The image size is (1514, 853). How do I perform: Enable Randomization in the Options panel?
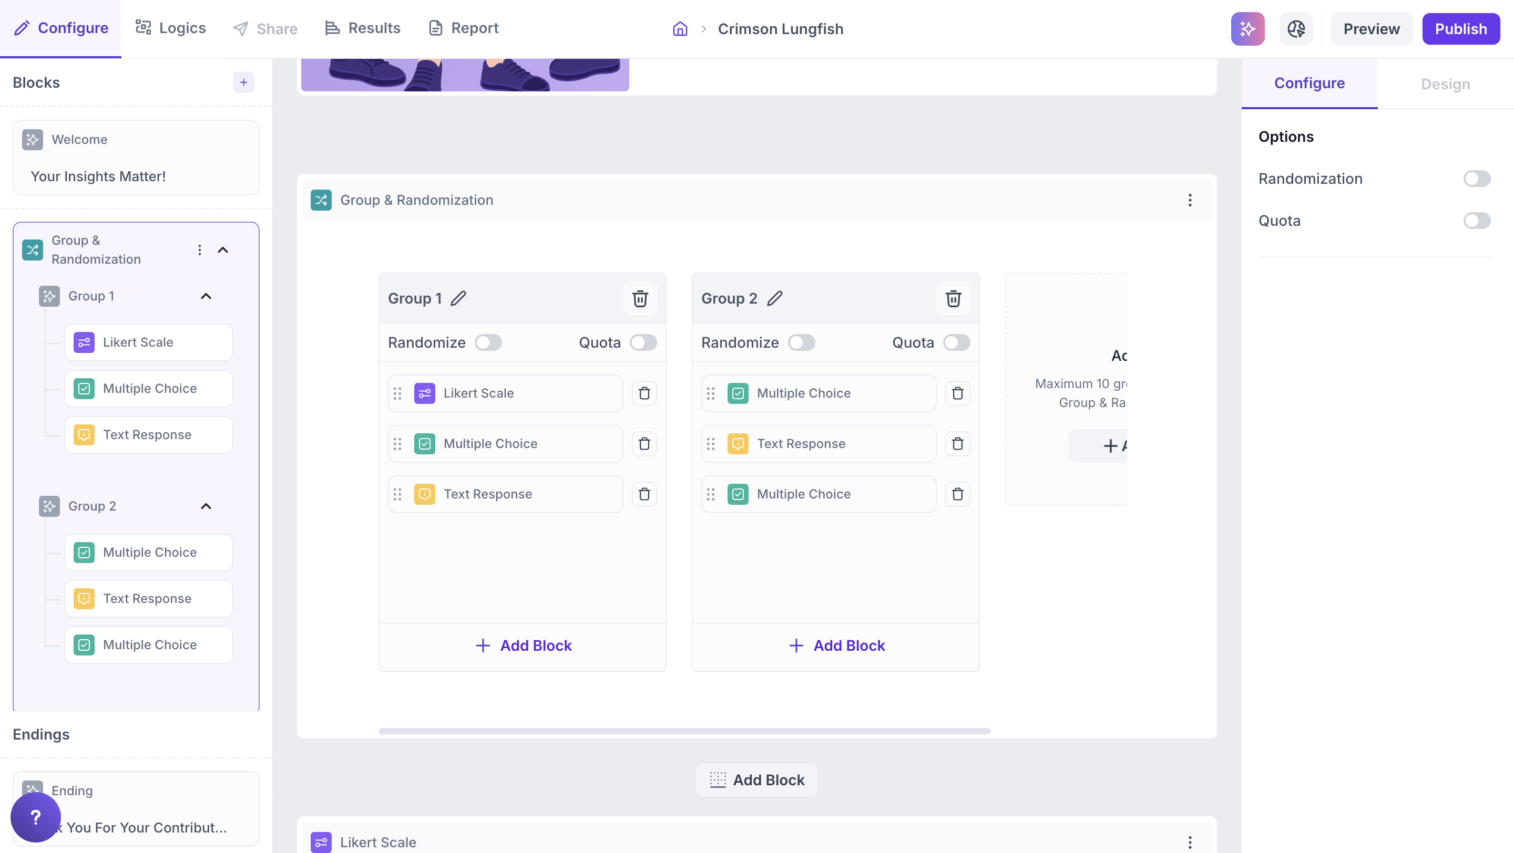1476,179
